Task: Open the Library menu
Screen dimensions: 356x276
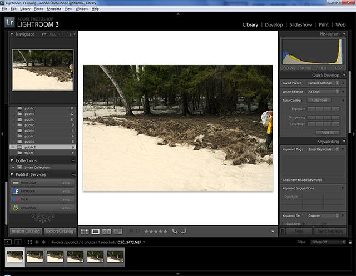Action: 25,9
